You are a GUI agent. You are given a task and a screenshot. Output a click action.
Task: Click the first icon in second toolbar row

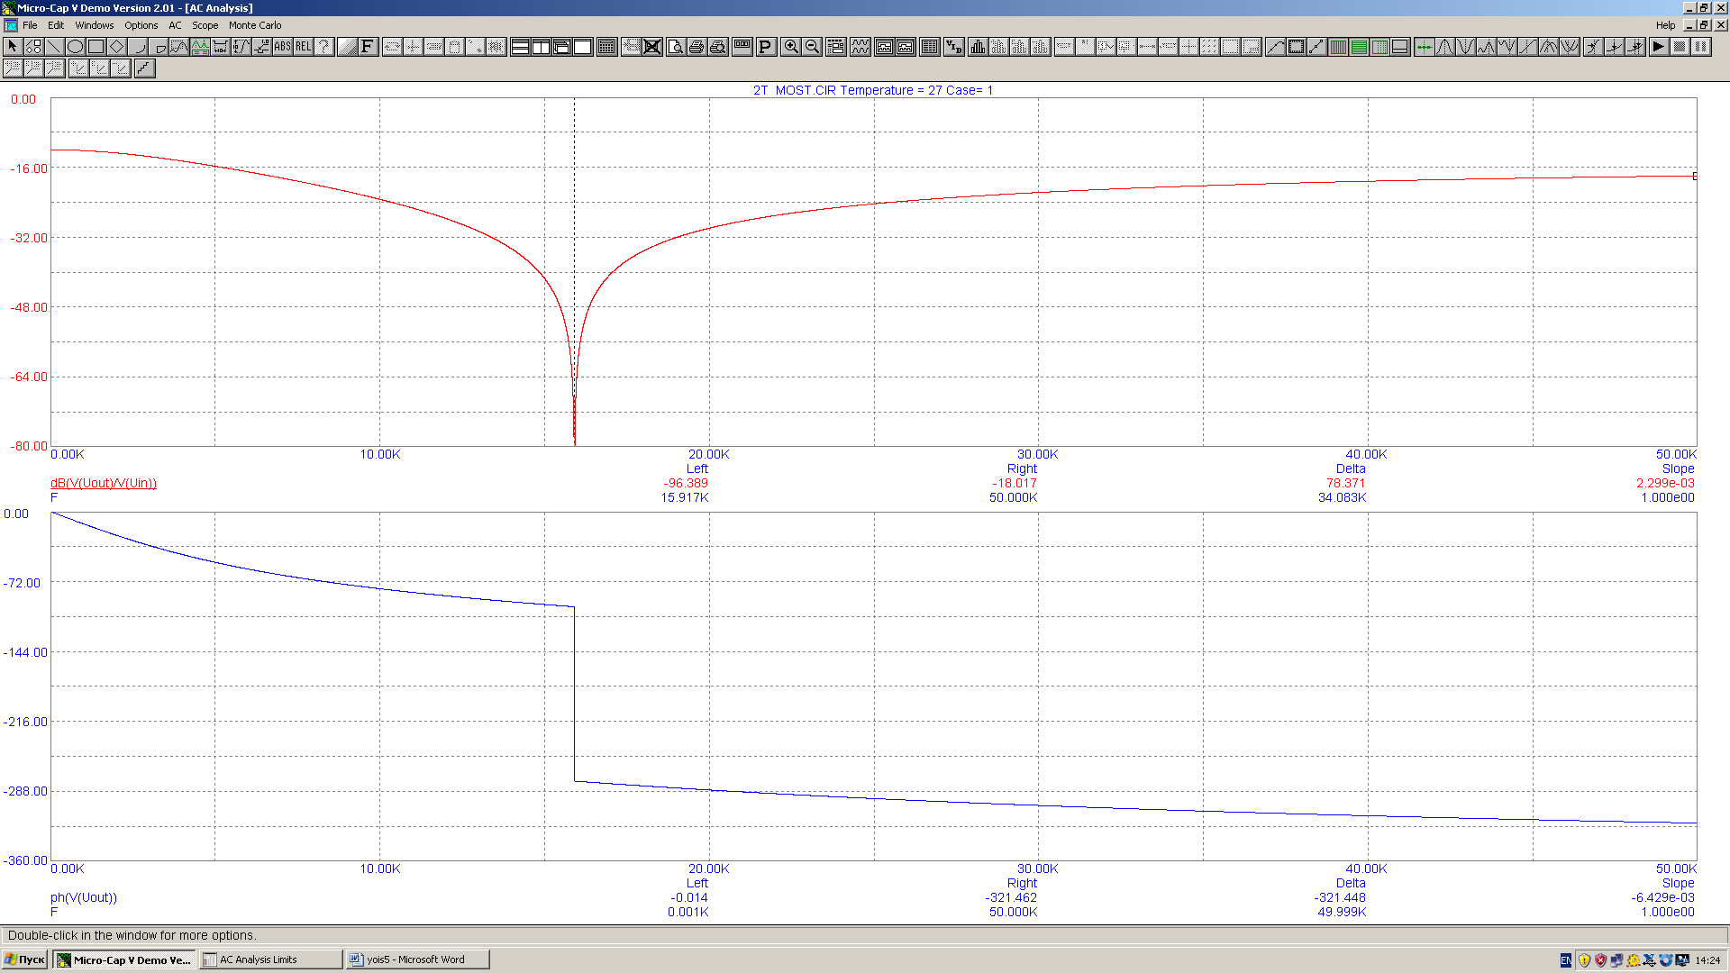[13, 68]
